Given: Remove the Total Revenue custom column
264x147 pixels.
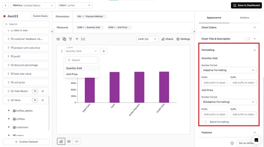Looking at the screenshot, I should coord(43,91).
